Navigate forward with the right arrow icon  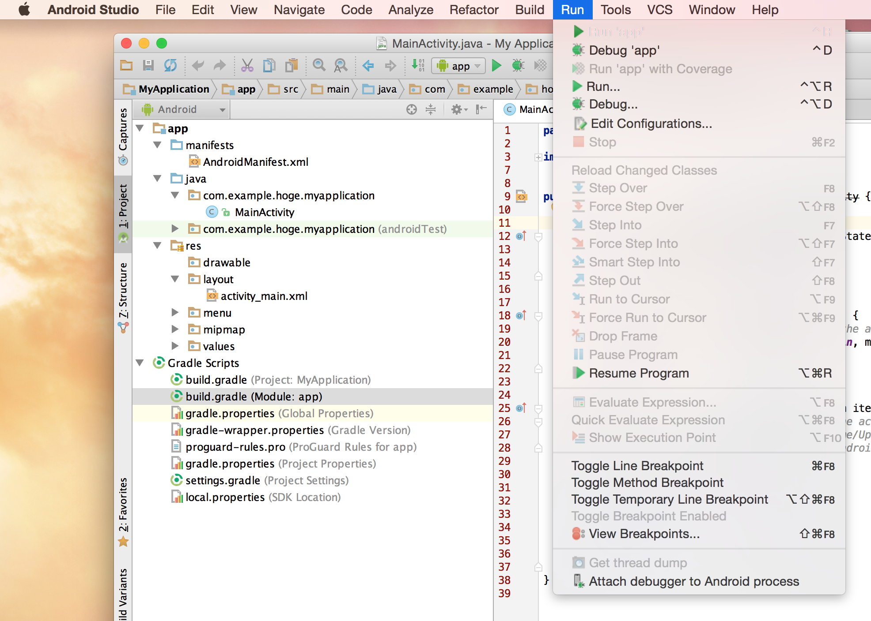390,66
